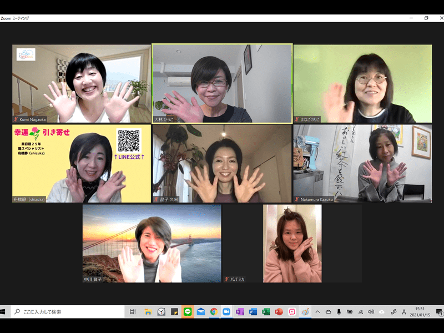
Task: Click the volume speaker icon in the tray
Action: point(371,312)
